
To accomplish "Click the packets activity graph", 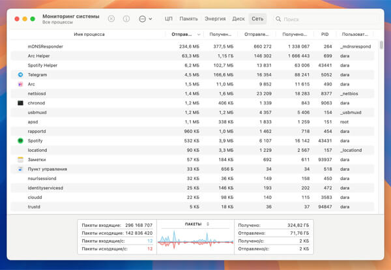I will point(195,241).
